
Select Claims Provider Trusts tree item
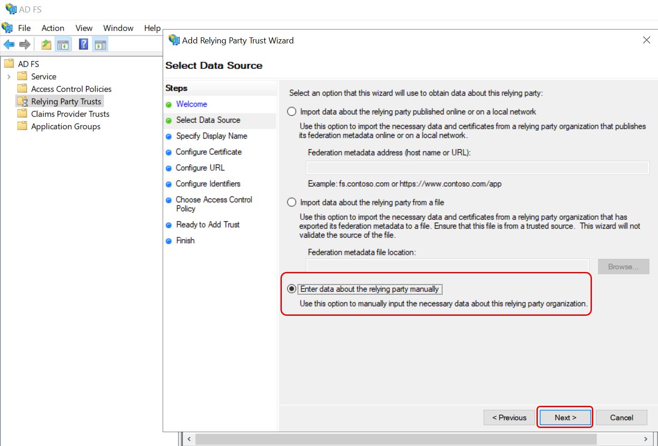70,114
